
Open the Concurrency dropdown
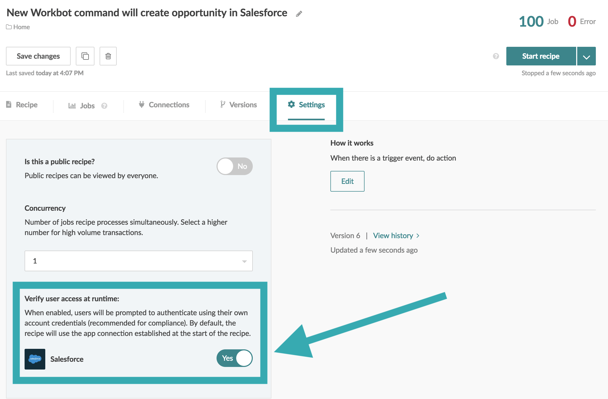pyautogui.click(x=139, y=261)
